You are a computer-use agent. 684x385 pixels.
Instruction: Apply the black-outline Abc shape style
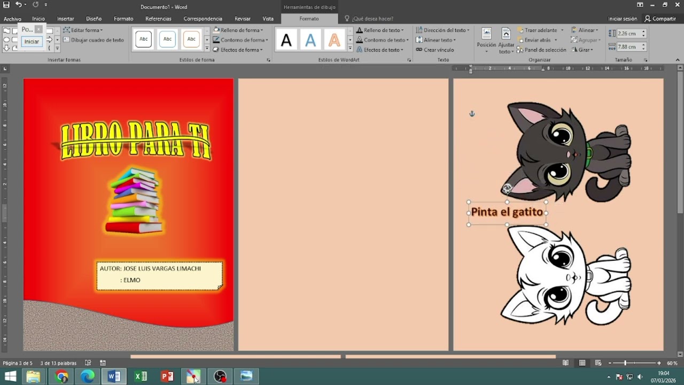coord(144,39)
